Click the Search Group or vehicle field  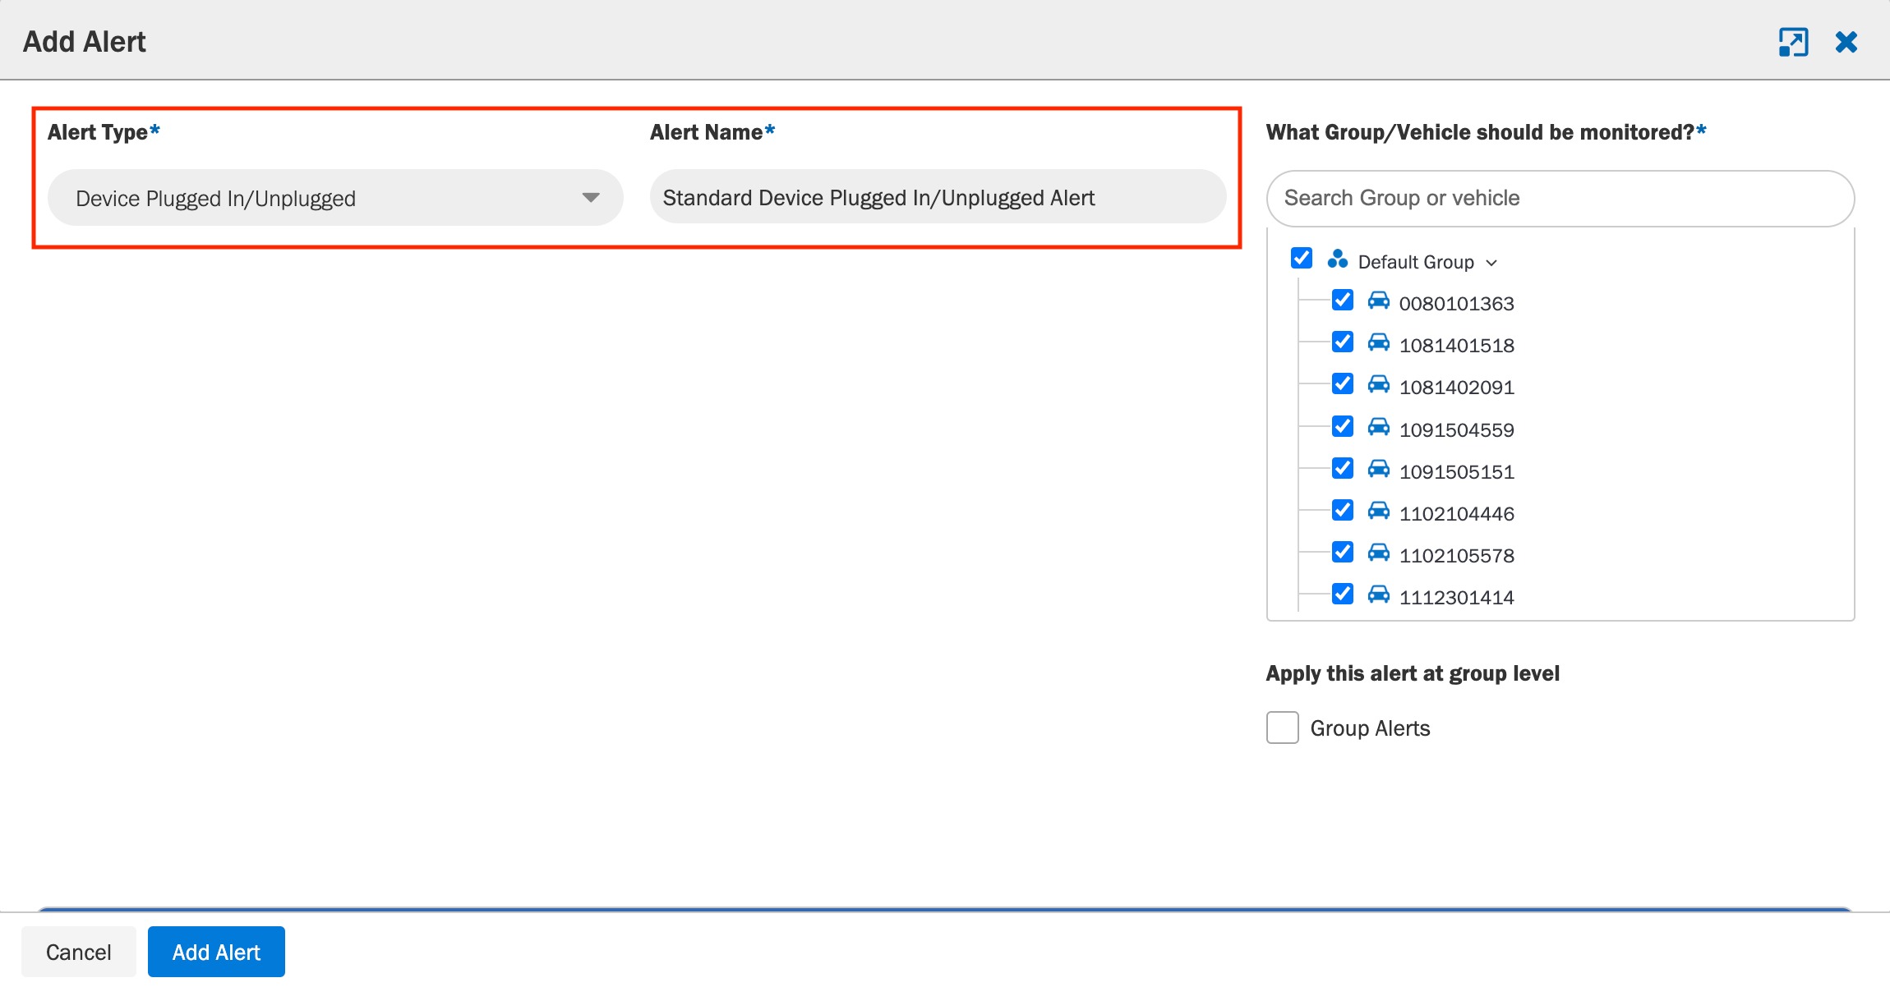tap(1560, 198)
